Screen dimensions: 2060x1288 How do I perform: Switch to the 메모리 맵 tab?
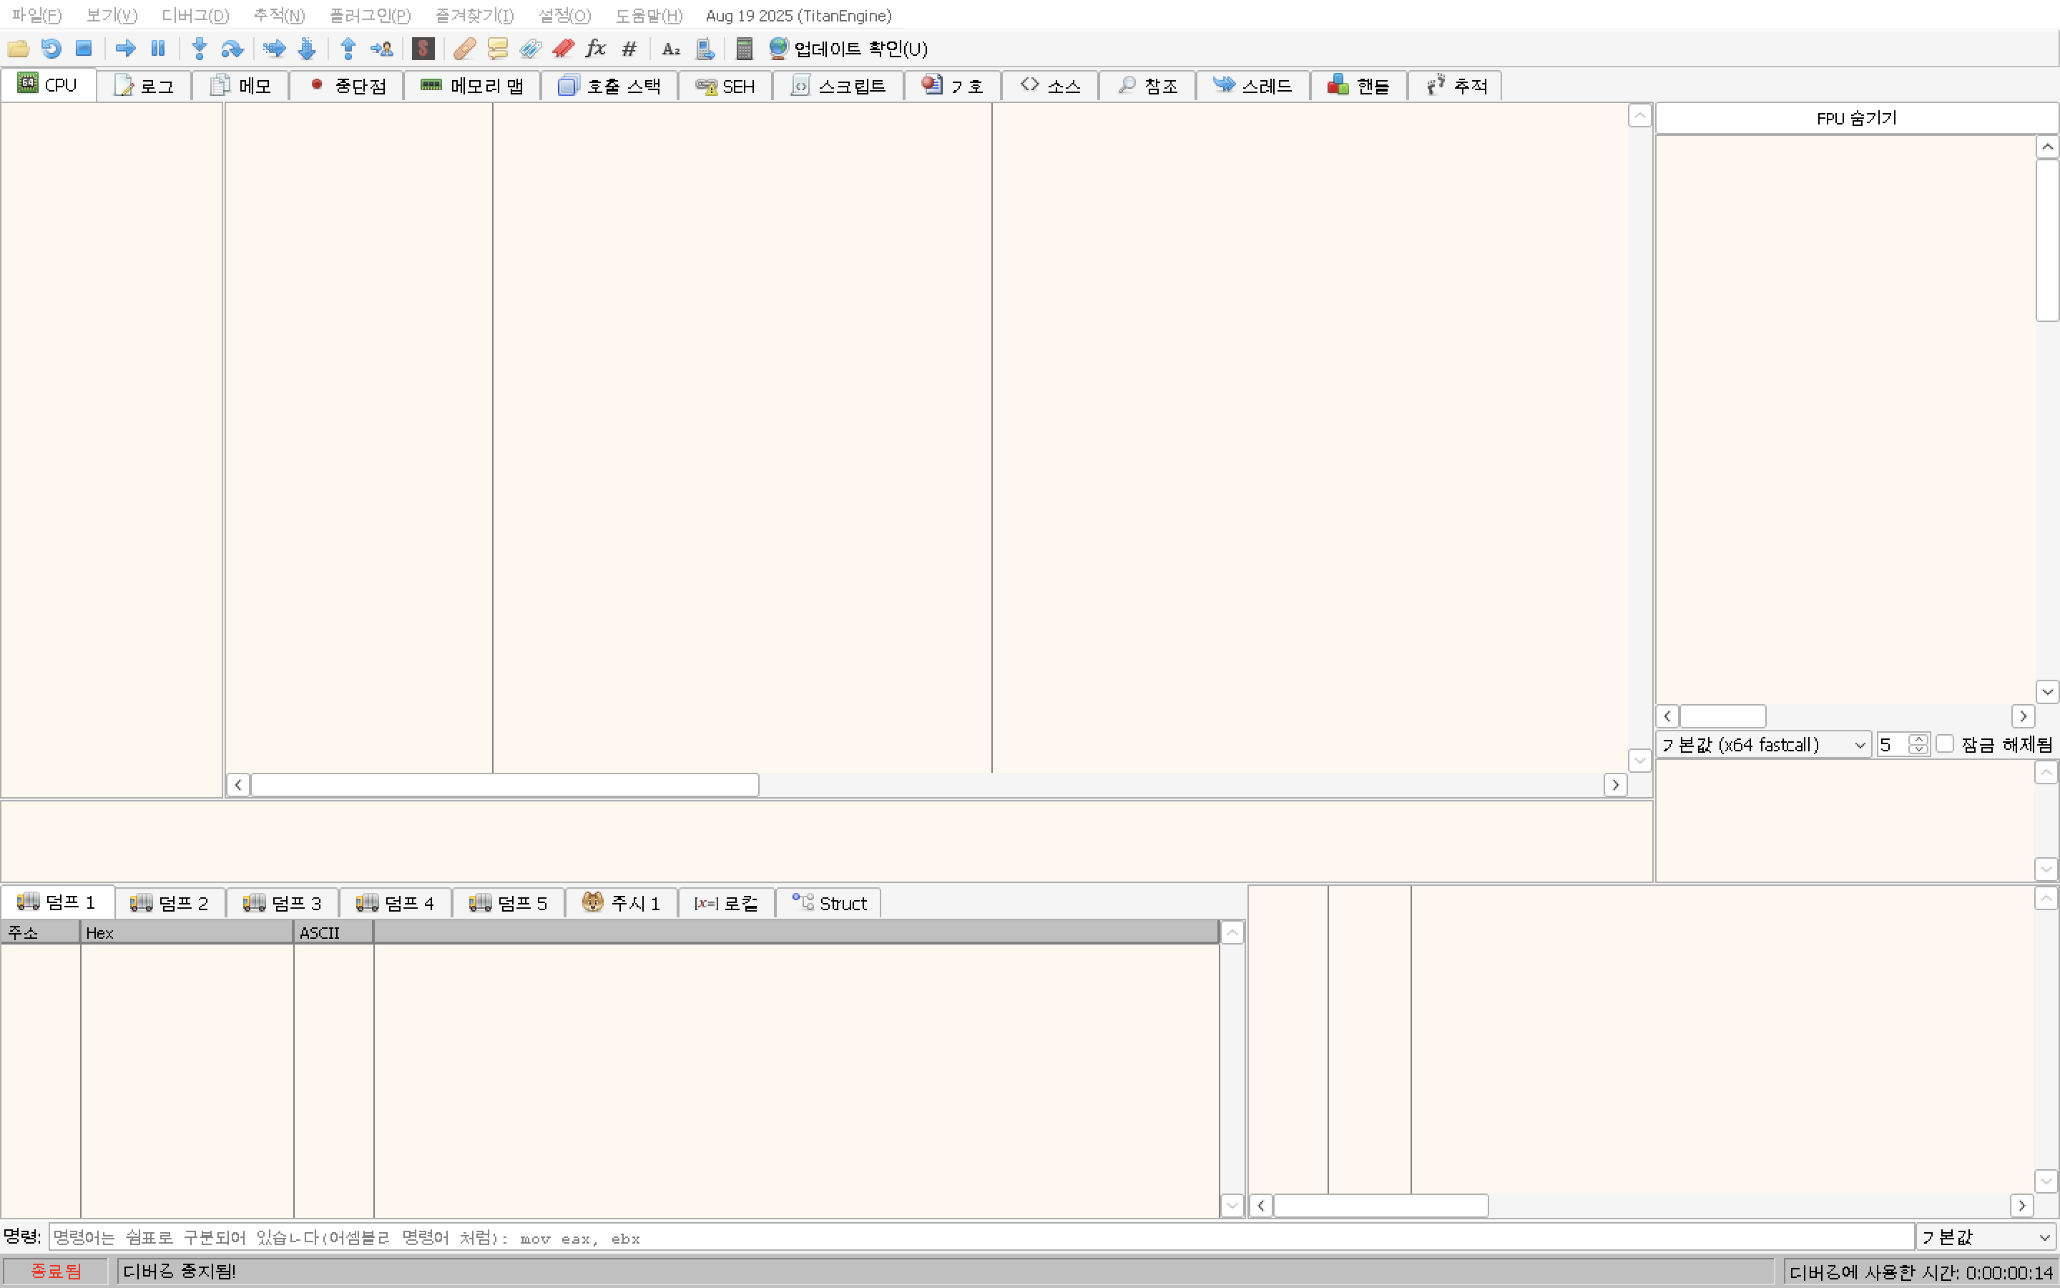(472, 86)
